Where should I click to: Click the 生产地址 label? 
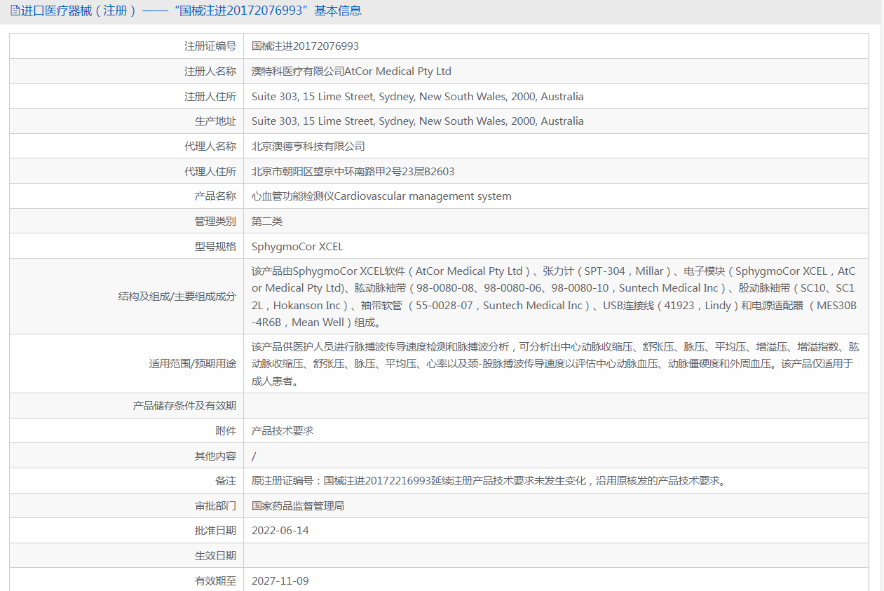216,121
